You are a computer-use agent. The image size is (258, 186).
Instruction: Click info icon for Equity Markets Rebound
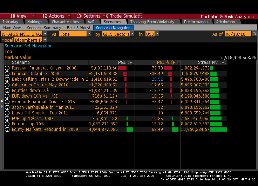click(7, 129)
